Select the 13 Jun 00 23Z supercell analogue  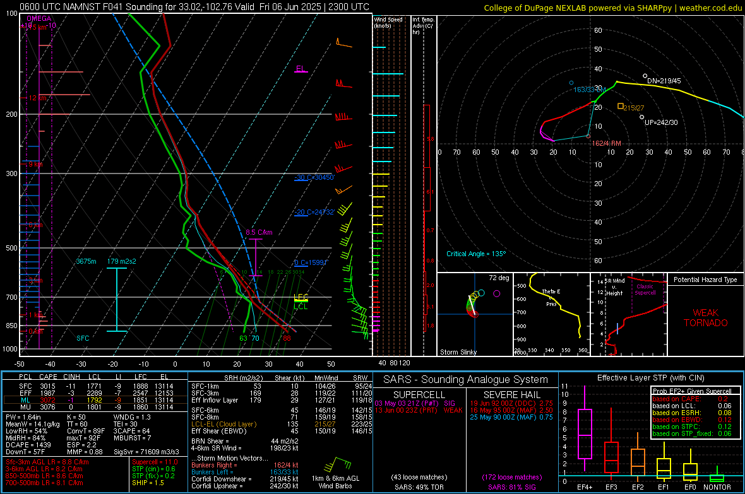pos(419,410)
